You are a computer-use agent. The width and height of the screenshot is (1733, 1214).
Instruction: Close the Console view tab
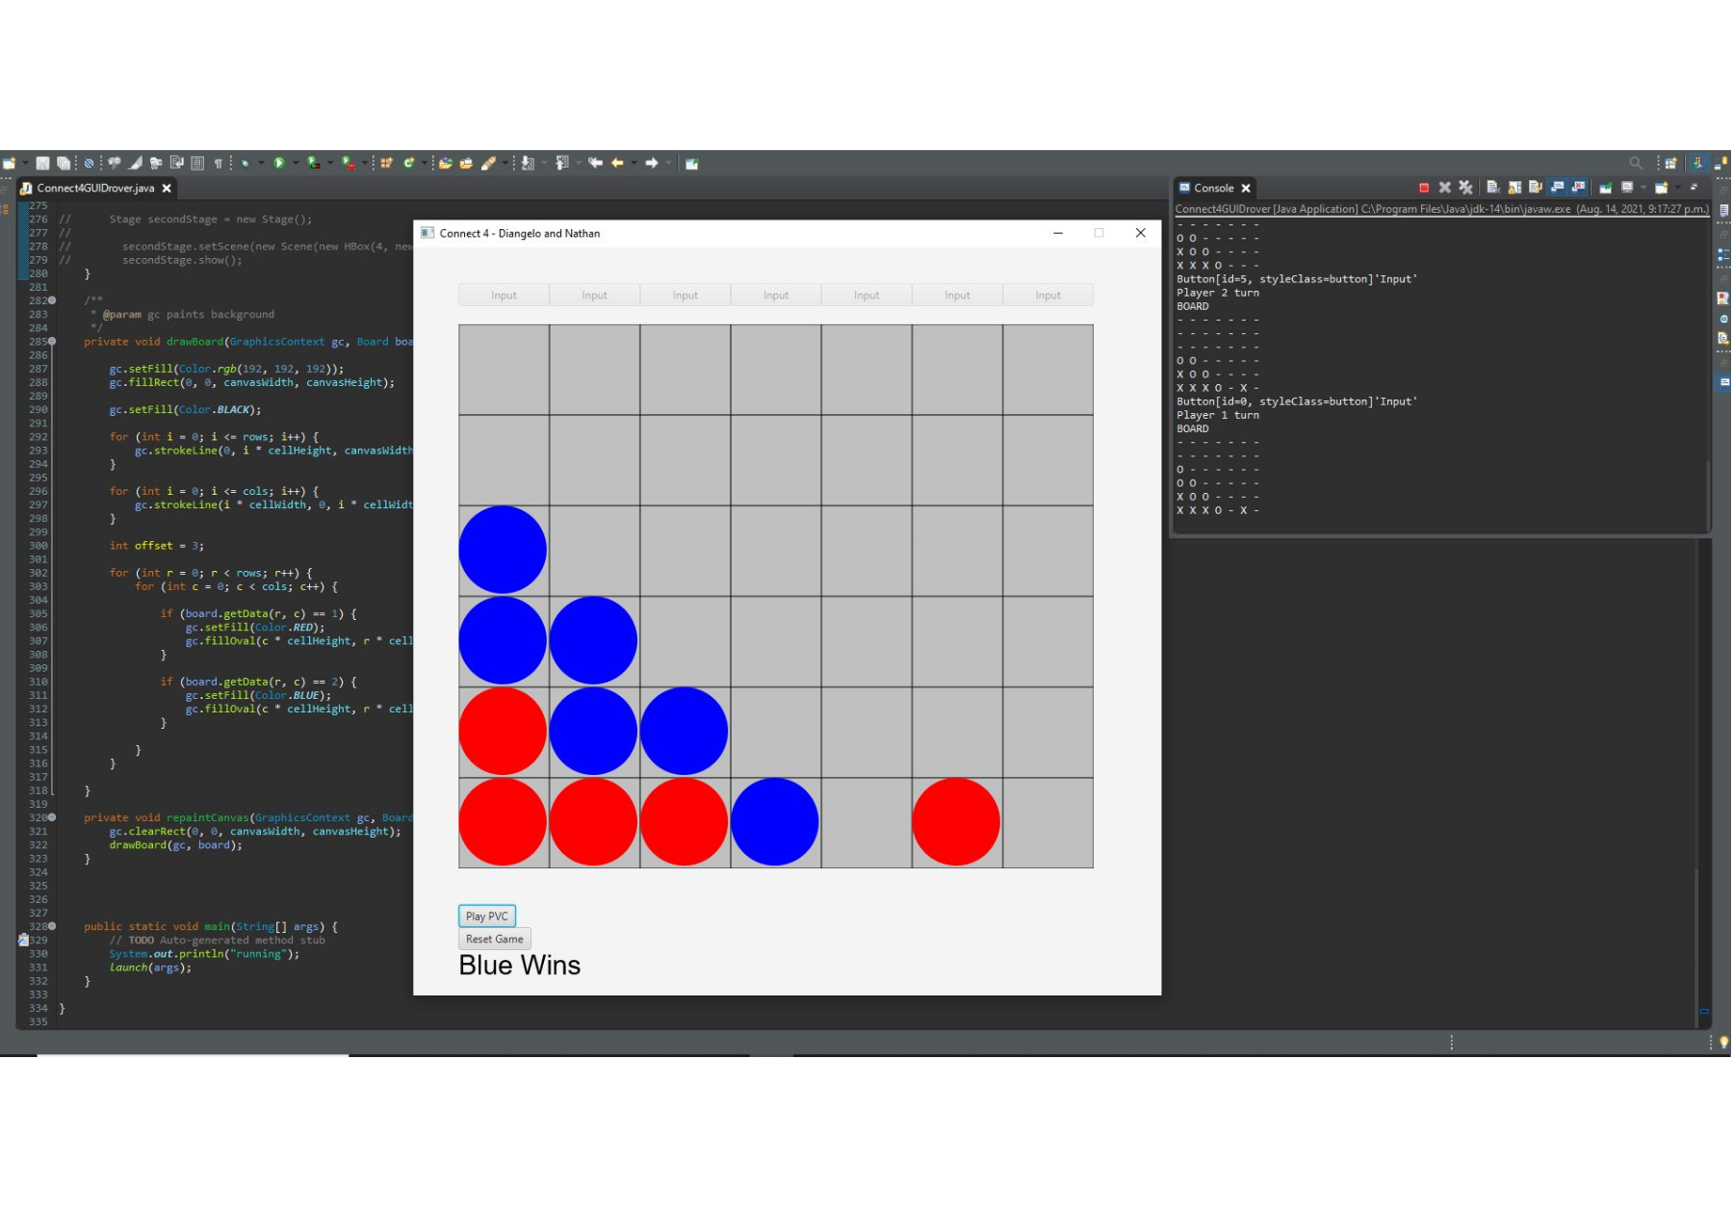pyautogui.click(x=1246, y=189)
